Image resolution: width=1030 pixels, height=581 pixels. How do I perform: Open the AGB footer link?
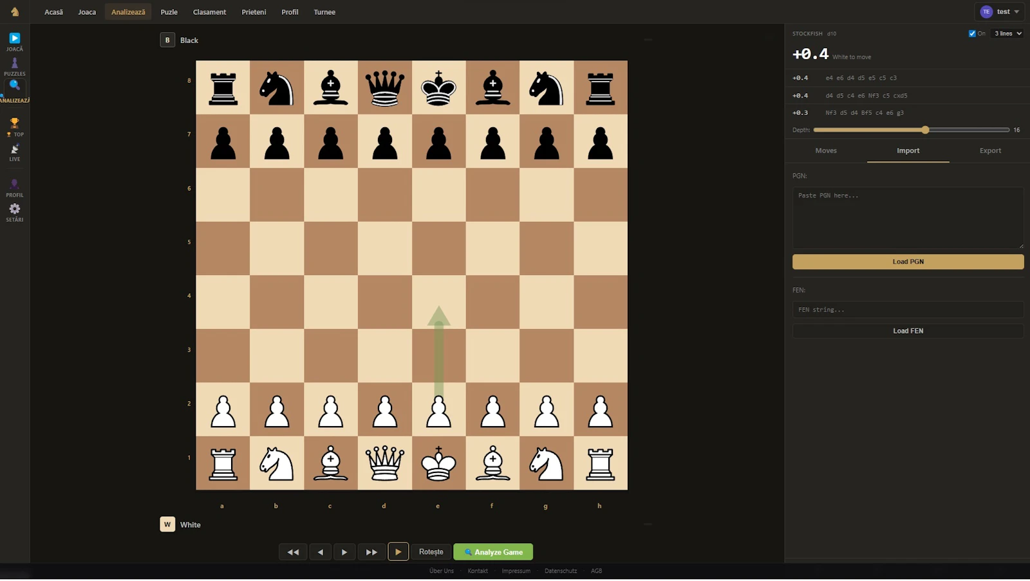(x=597, y=571)
